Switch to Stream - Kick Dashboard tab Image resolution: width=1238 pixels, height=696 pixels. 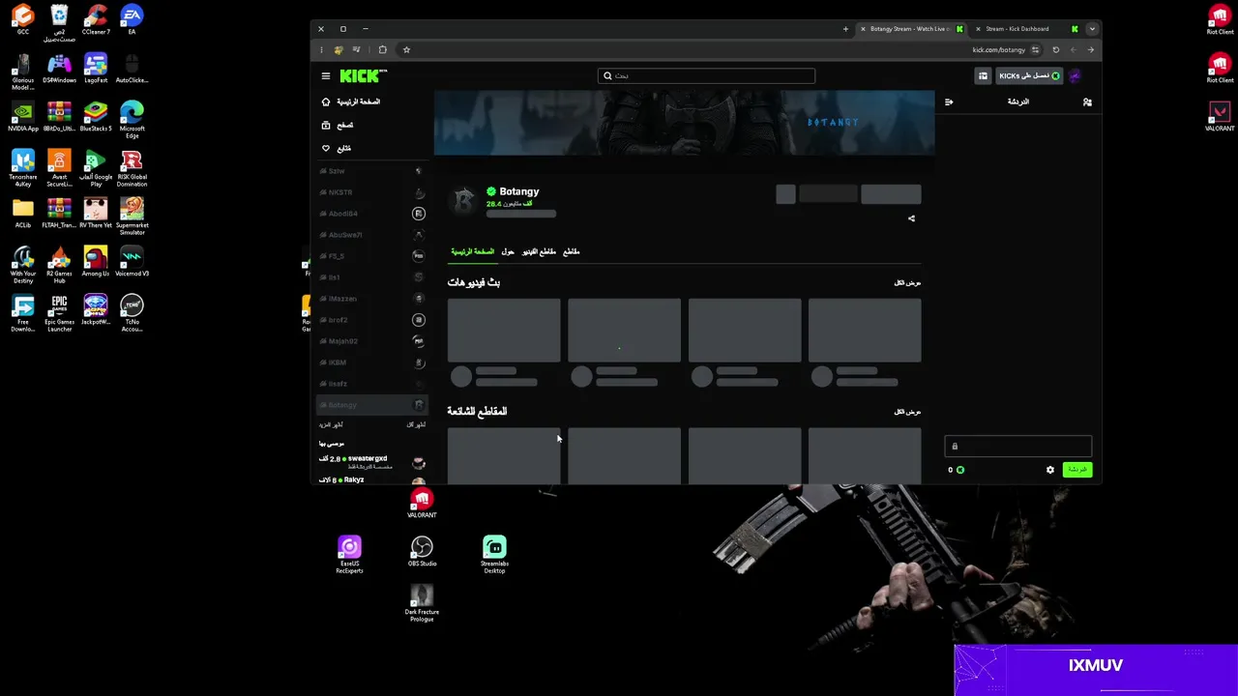(1025, 29)
